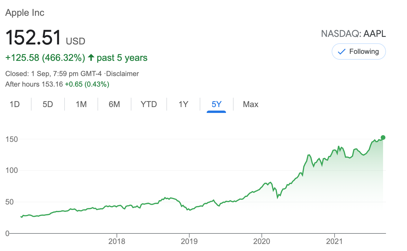
Task: Toggle the Following button
Action: pos(359,52)
